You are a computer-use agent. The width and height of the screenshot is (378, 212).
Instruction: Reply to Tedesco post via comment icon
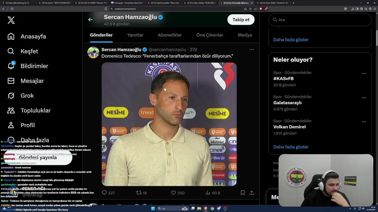coord(104,193)
